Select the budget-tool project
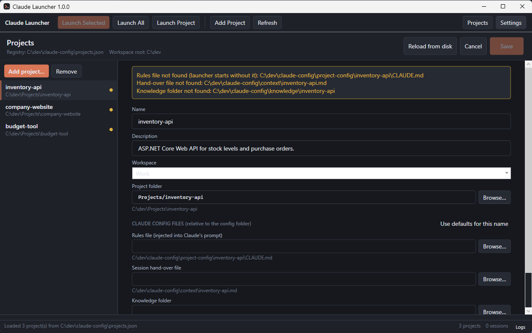The height and width of the screenshot is (333, 532). pos(59,129)
